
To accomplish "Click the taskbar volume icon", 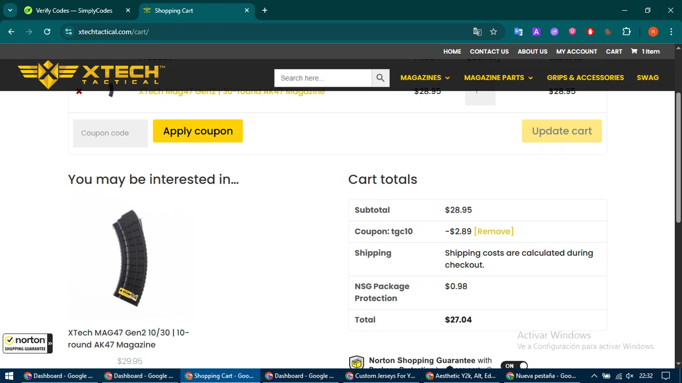I will (x=630, y=376).
